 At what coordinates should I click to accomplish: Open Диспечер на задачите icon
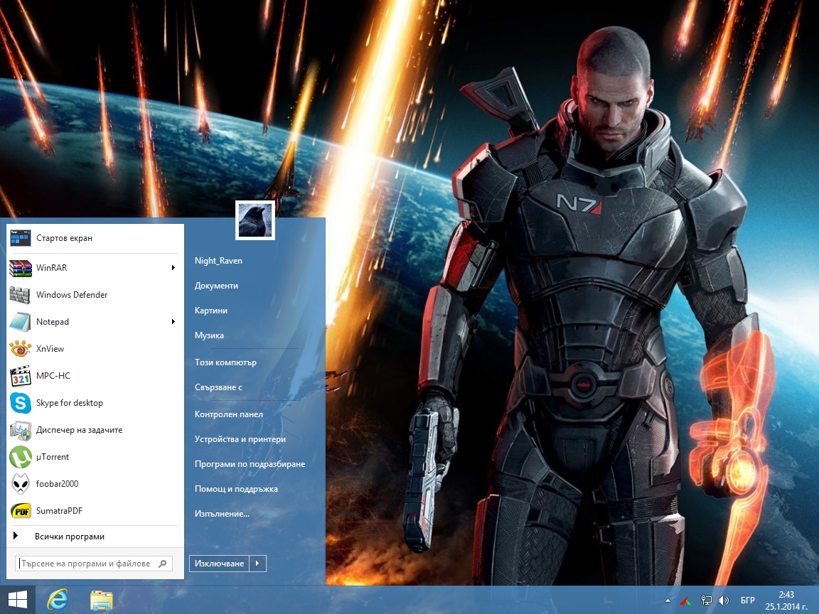pyautogui.click(x=21, y=430)
